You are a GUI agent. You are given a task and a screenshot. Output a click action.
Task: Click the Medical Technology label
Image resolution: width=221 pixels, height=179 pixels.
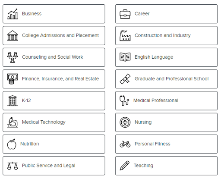tap(44, 122)
